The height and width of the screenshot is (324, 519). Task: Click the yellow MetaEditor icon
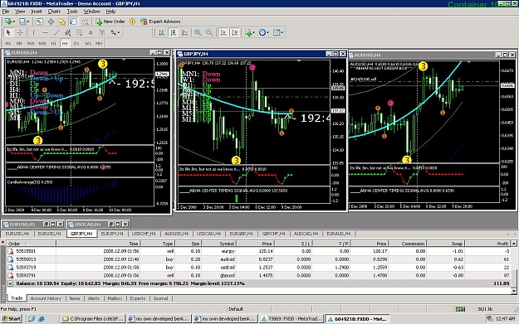[132, 22]
